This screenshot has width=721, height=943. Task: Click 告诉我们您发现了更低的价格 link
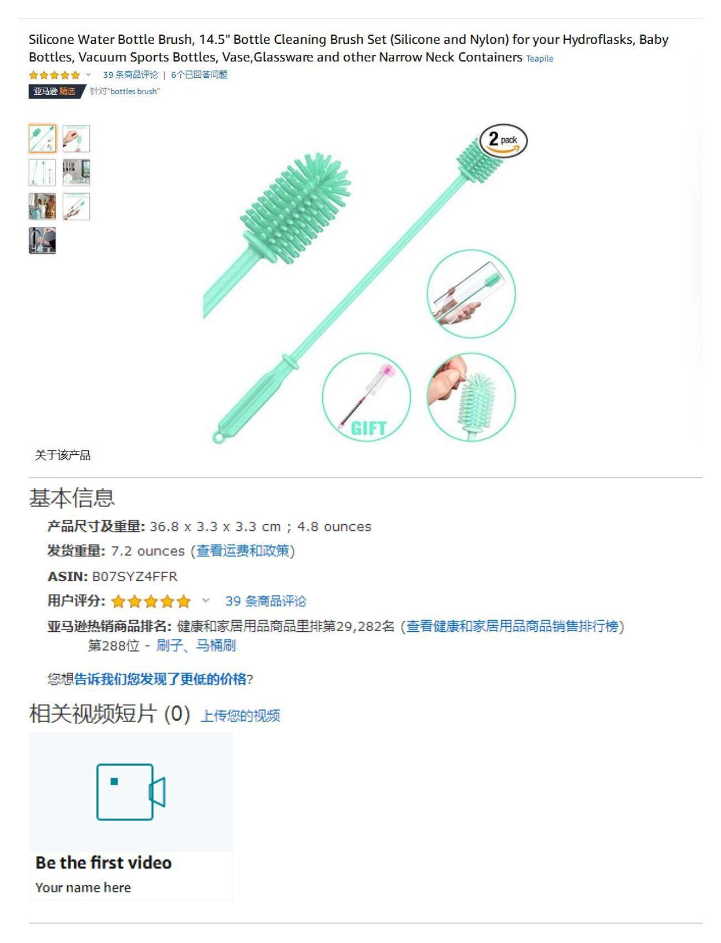(x=160, y=679)
